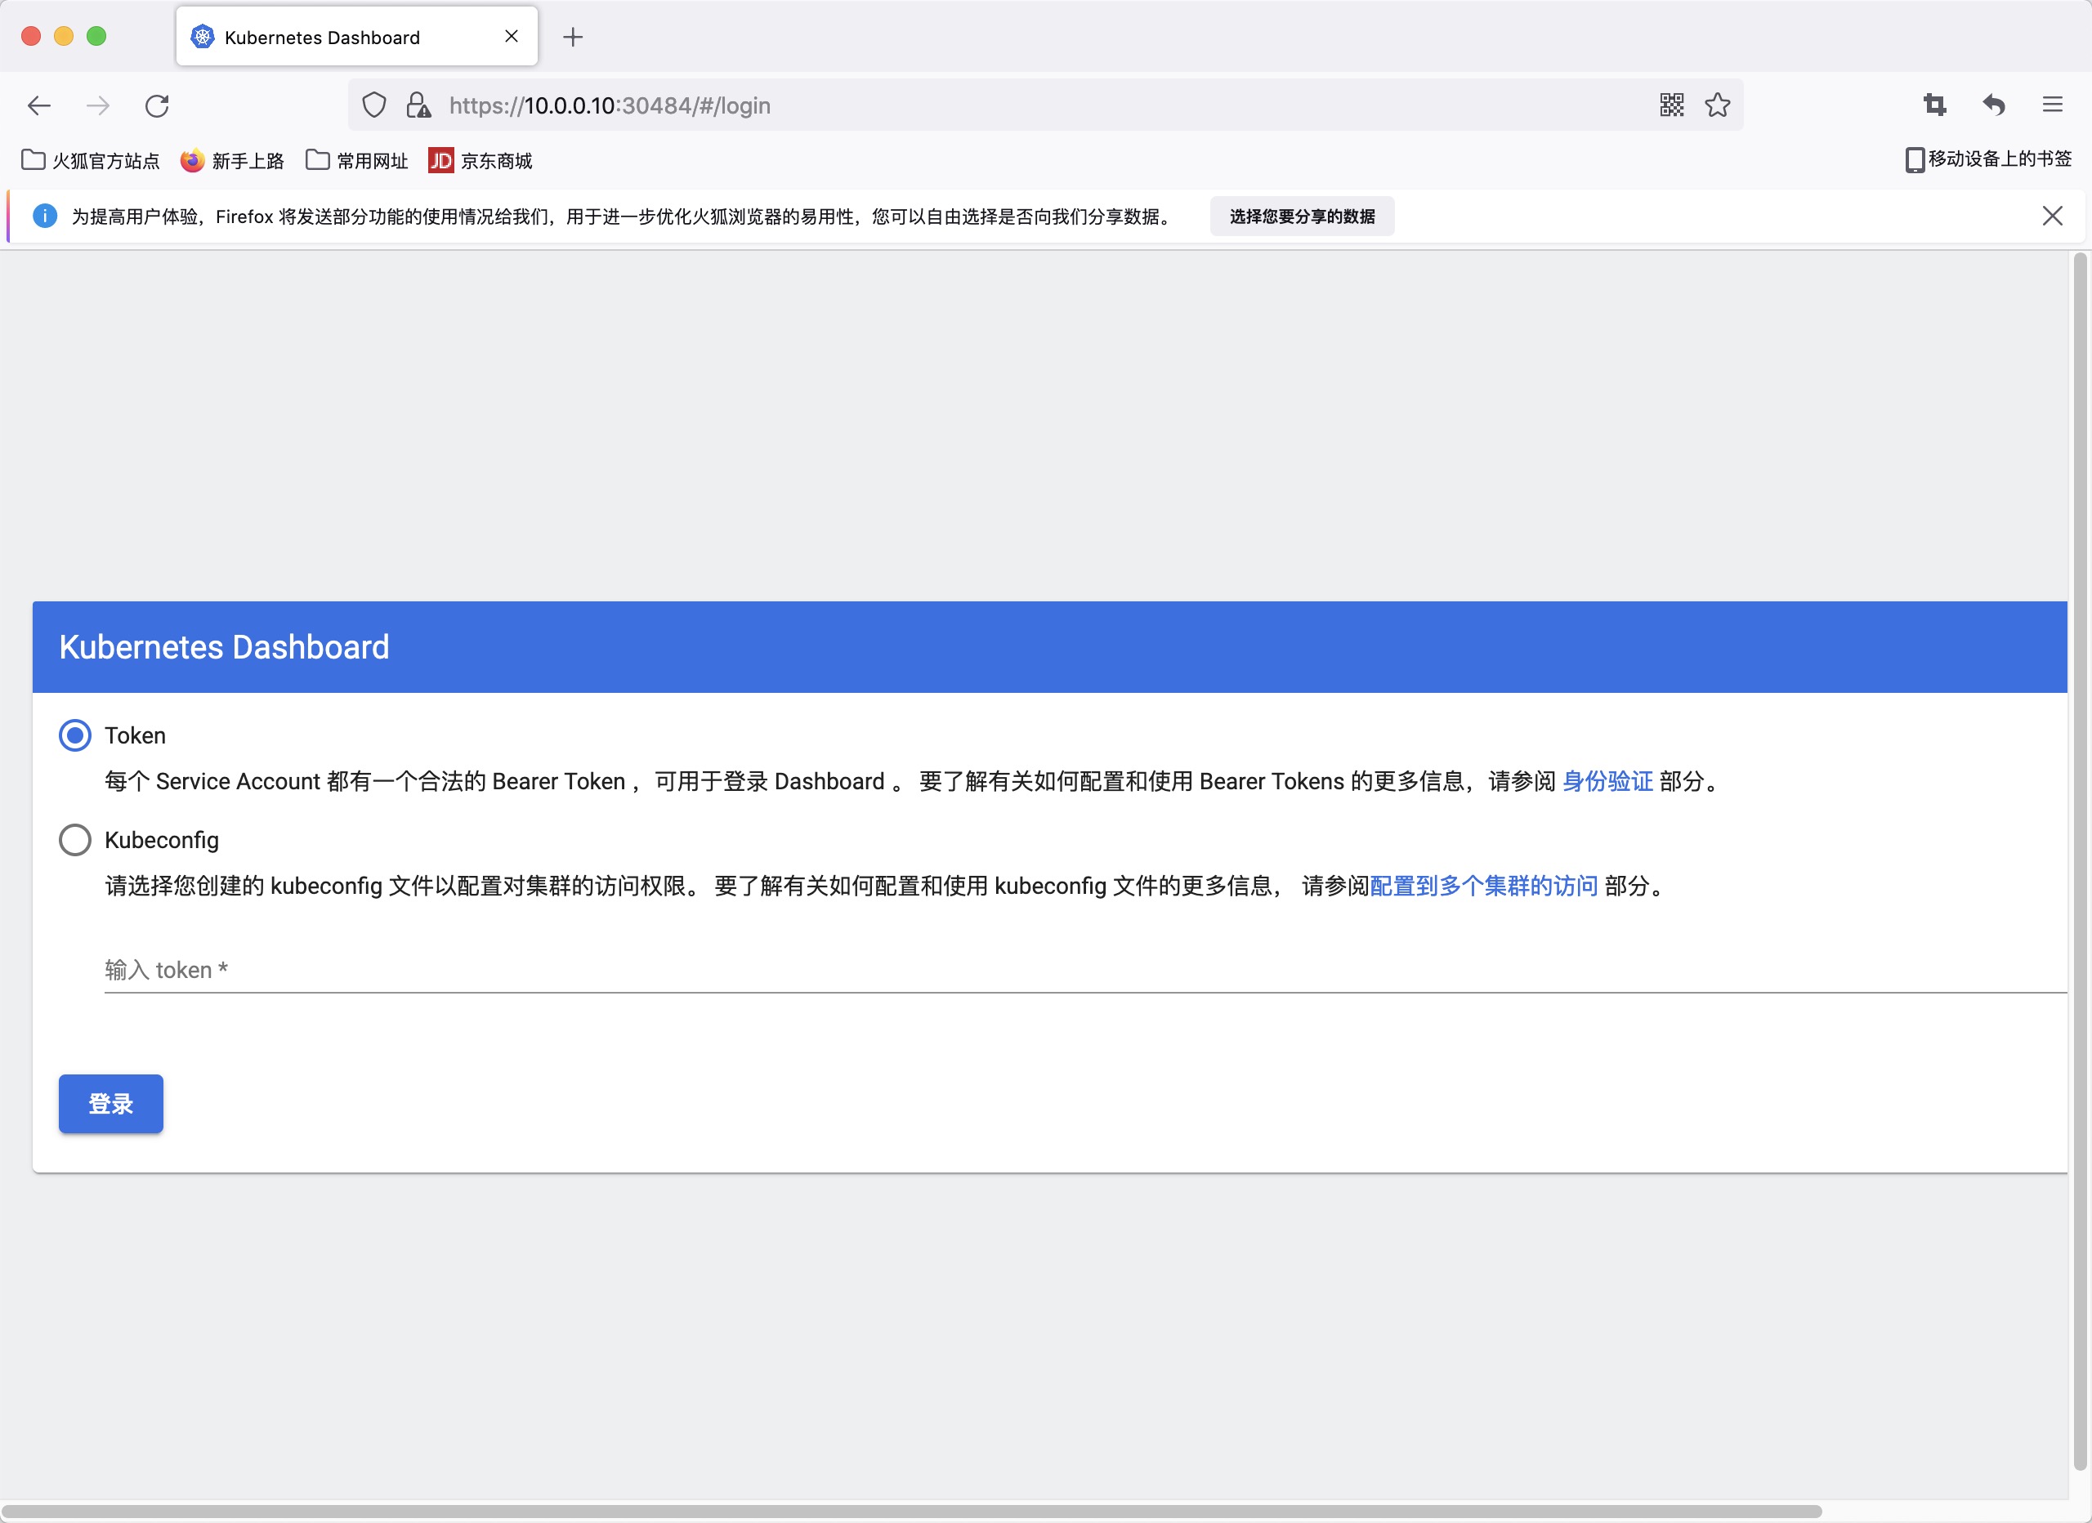Select the Token radio button
The height and width of the screenshot is (1523, 2092).
point(74,735)
